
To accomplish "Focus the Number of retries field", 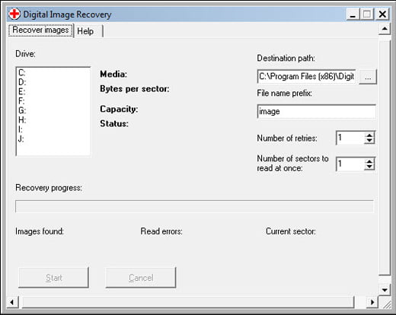I will pyautogui.click(x=350, y=138).
